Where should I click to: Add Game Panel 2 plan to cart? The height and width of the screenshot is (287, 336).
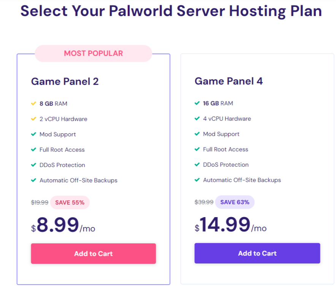94,254
